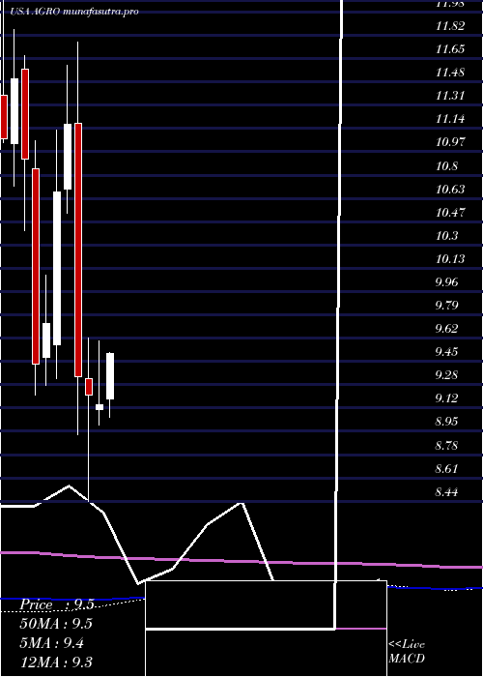
Task: Click the 11.48 price axis label
Action: 450,73
